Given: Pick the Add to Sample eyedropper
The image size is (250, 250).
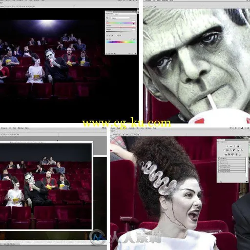Looking at the screenshot, I should click(110, 35).
